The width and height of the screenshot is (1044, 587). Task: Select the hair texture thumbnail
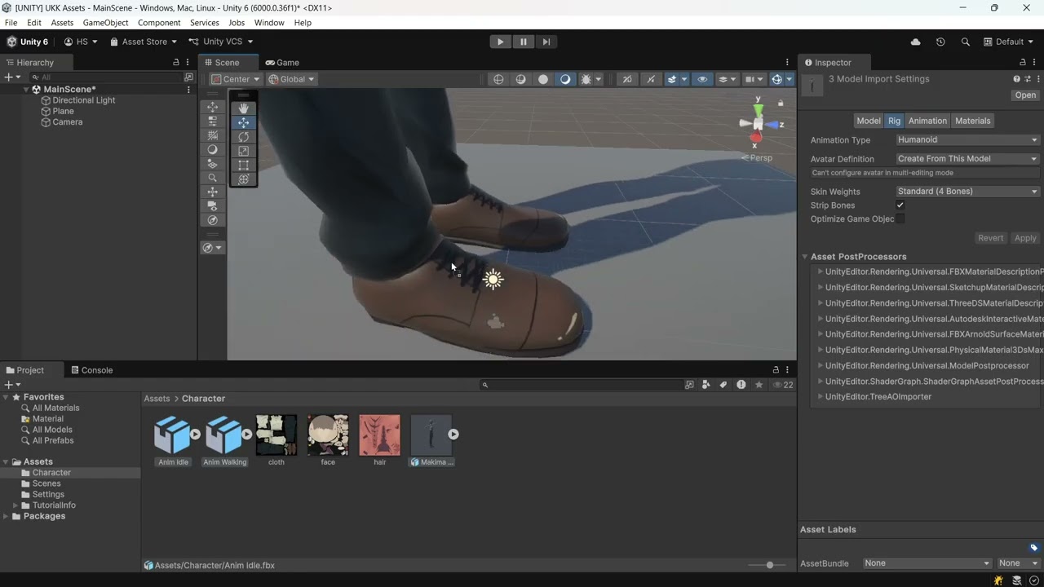click(x=380, y=435)
